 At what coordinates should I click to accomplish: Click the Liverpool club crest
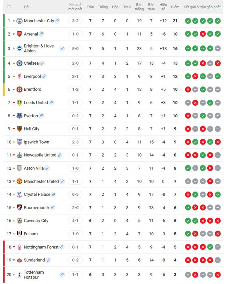tap(19, 76)
